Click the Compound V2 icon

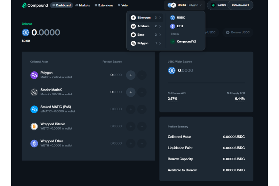pos(172,42)
